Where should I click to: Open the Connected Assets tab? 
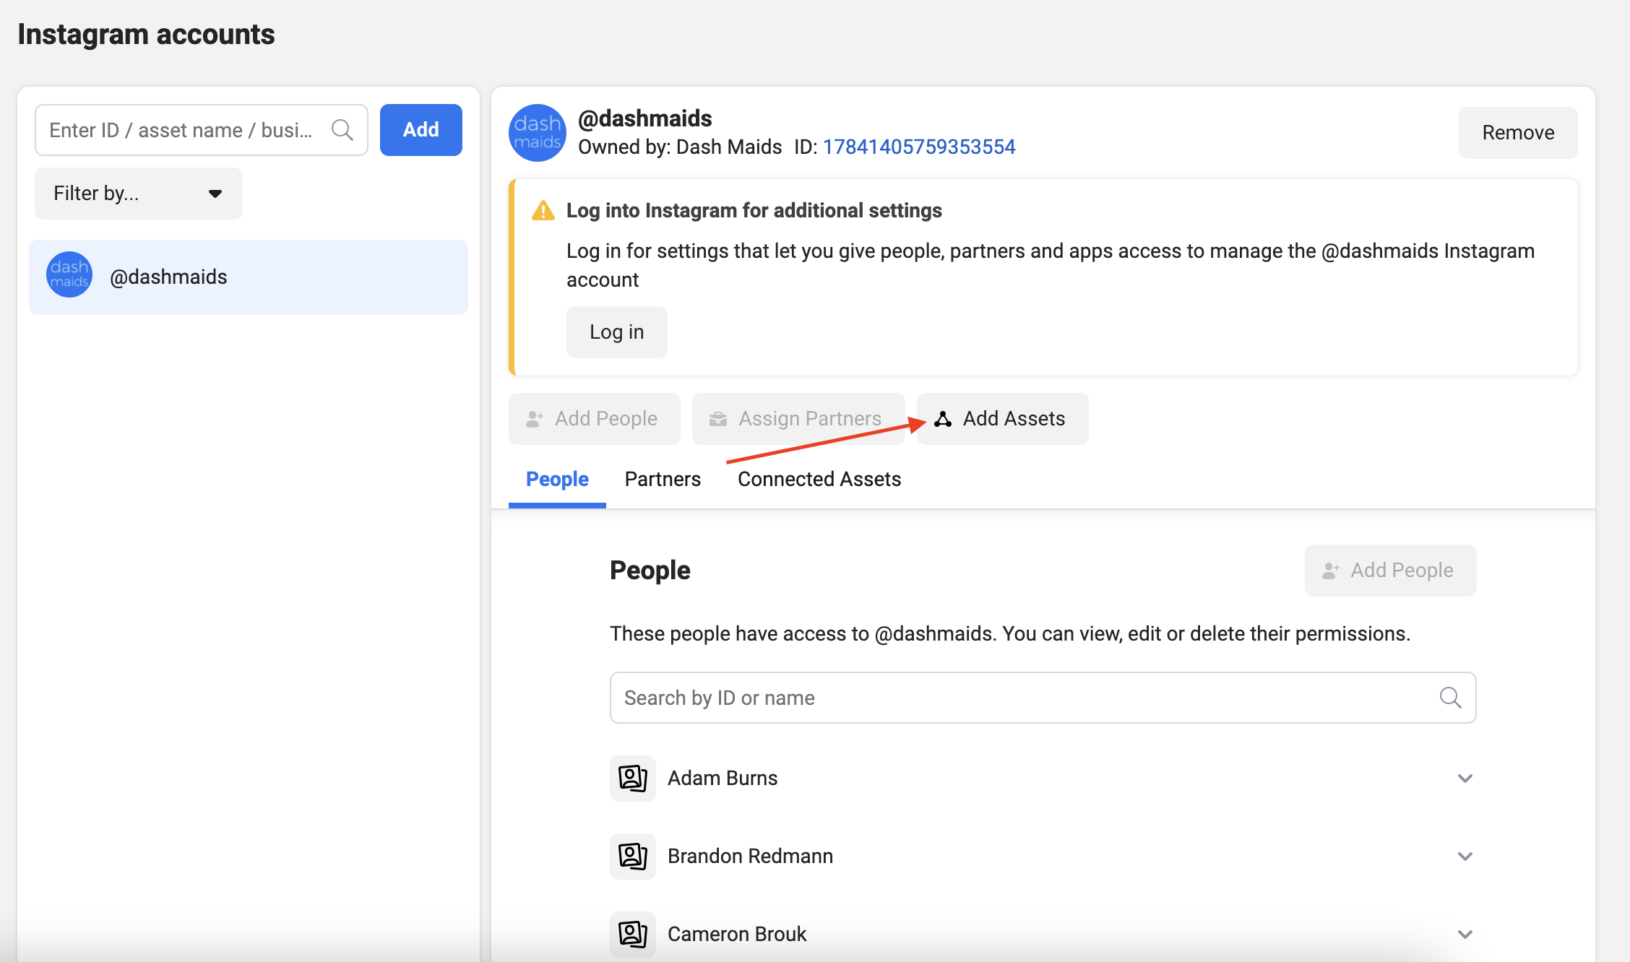click(819, 480)
